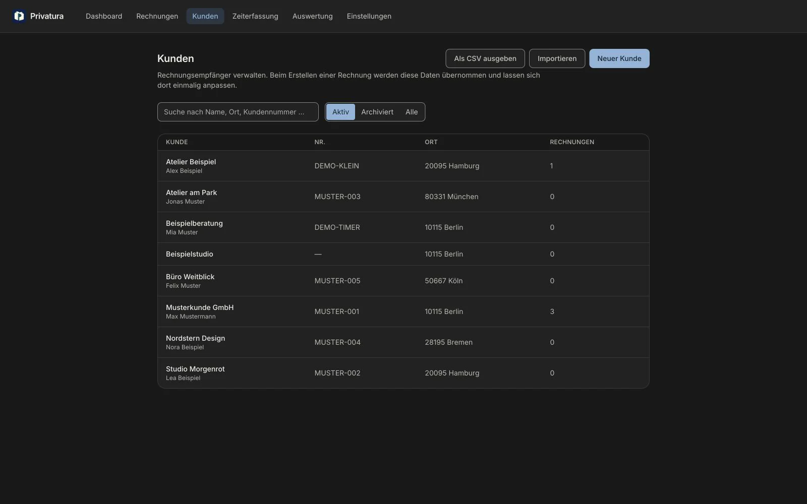This screenshot has height=504, width=807.
Task: Click the Ort column header
Action: [431, 142]
